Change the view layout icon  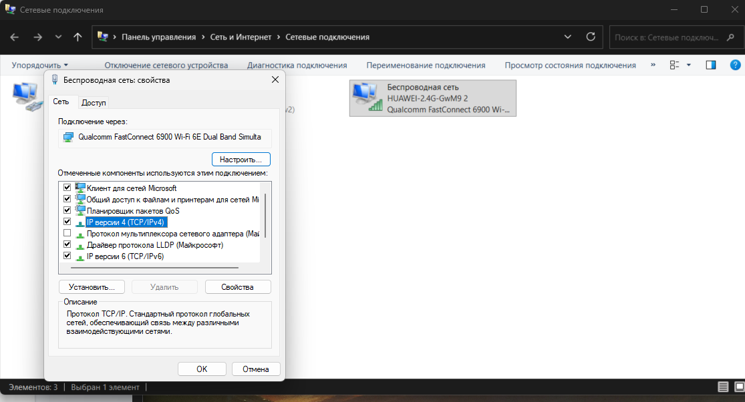pos(674,65)
